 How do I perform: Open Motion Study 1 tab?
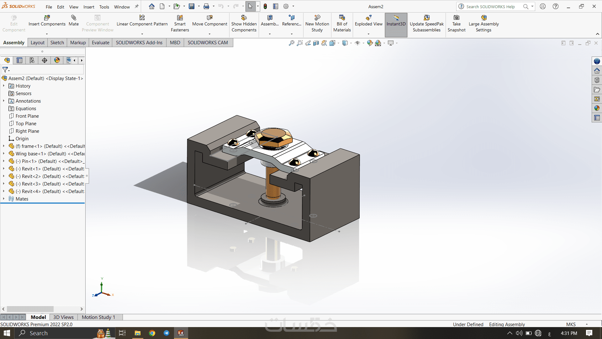click(98, 317)
